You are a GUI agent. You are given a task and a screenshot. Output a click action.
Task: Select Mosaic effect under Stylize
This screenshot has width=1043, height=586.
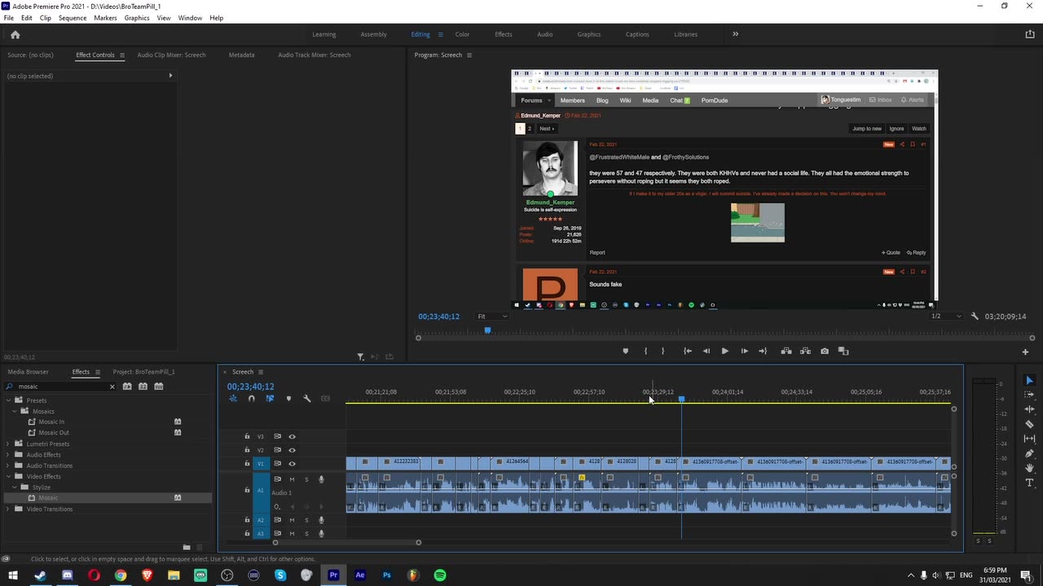(x=48, y=498)
